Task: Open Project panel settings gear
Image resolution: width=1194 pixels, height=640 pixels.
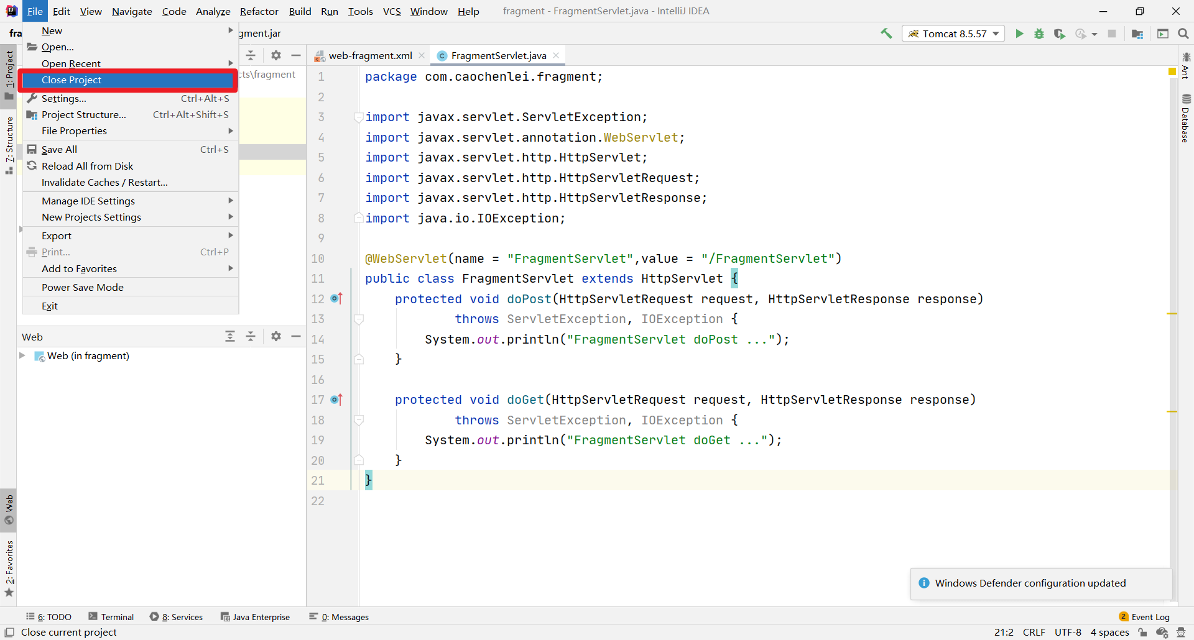Action: [276, 55]
